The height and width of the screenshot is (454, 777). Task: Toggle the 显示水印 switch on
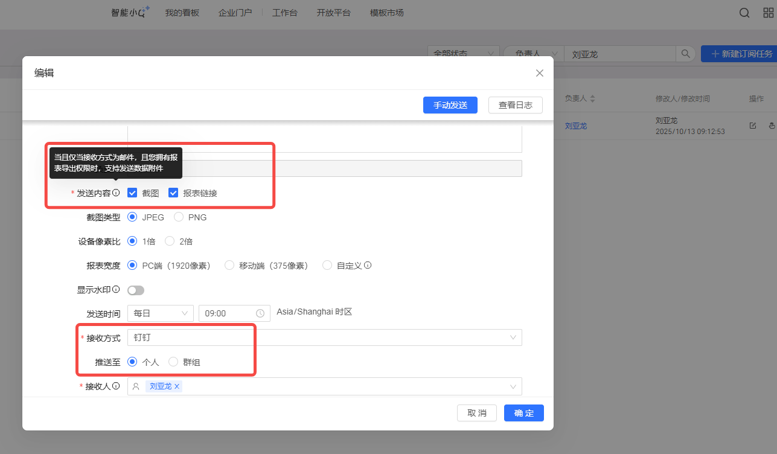pos(136,290)
